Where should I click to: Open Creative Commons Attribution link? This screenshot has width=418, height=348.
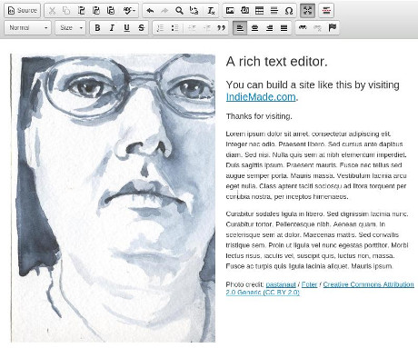tap(368, 284)
